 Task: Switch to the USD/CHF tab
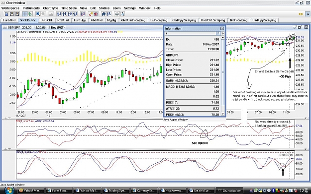[x=47, y=20]
